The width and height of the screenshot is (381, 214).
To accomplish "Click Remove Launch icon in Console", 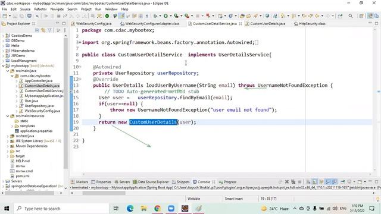I will 287,181.
